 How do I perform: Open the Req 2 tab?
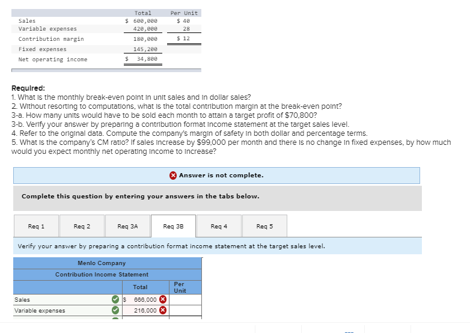(x=82, y=226)
